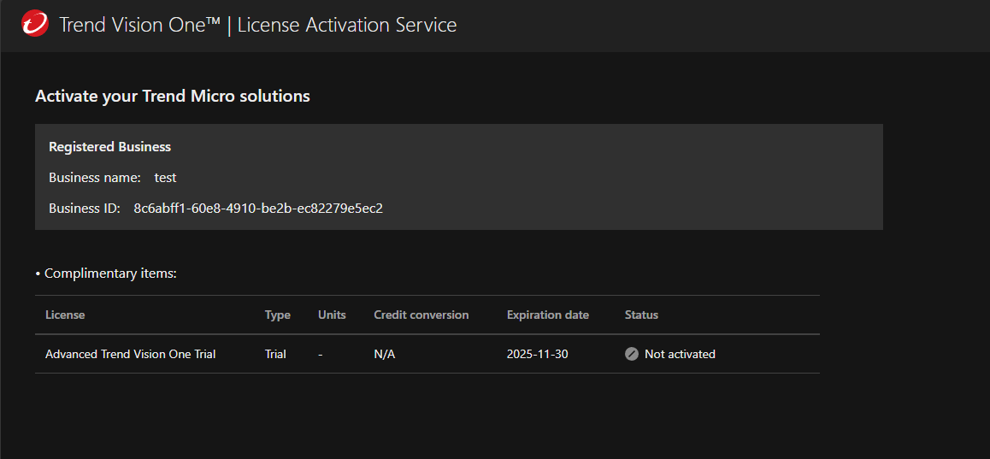990x459 pixels.
Task: Click the Registered Business heading
Action: coord(110,147)
